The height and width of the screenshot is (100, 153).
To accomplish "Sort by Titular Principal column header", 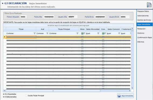I will pos(64,29).
